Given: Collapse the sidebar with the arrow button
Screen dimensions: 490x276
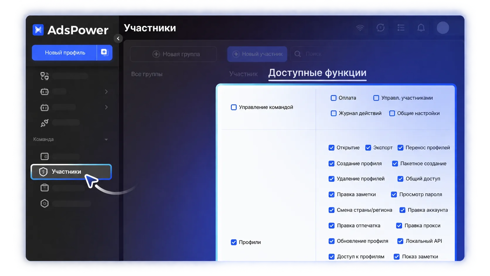Looking at the screenshot, I should [x=118, y=38].
